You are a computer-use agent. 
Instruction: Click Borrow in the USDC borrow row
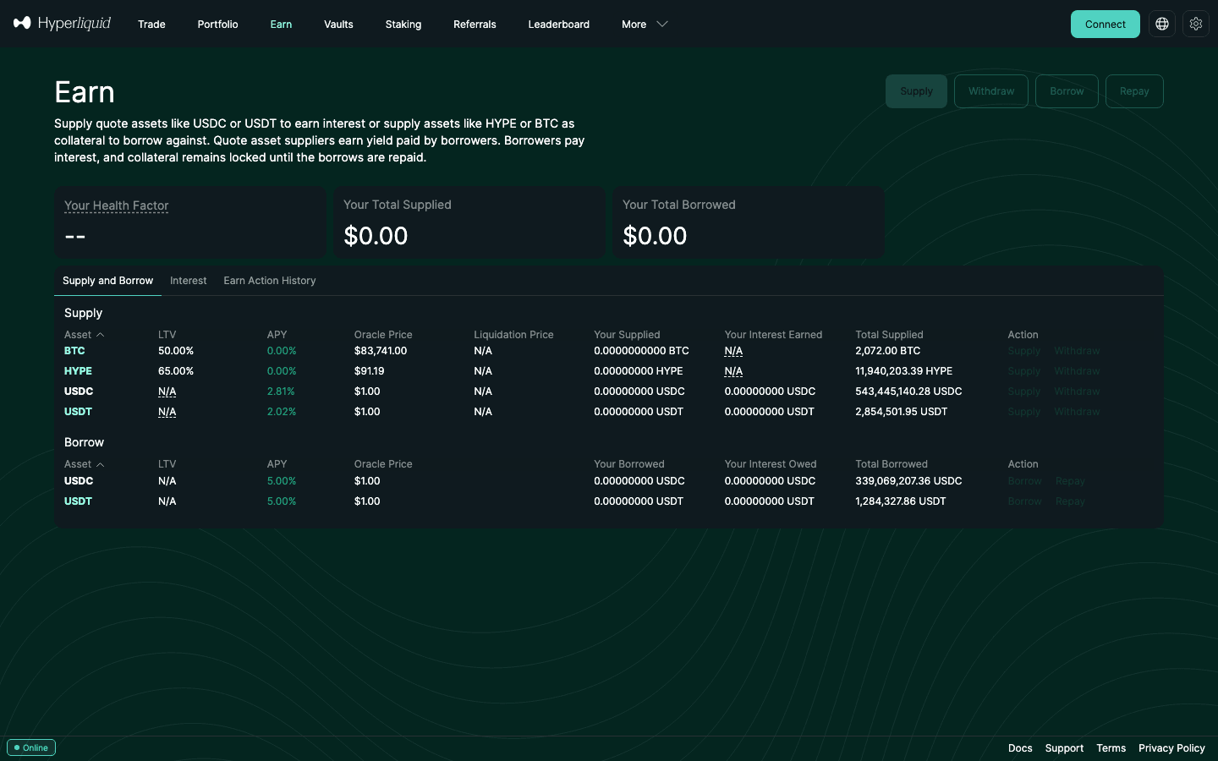(1024, 481)
